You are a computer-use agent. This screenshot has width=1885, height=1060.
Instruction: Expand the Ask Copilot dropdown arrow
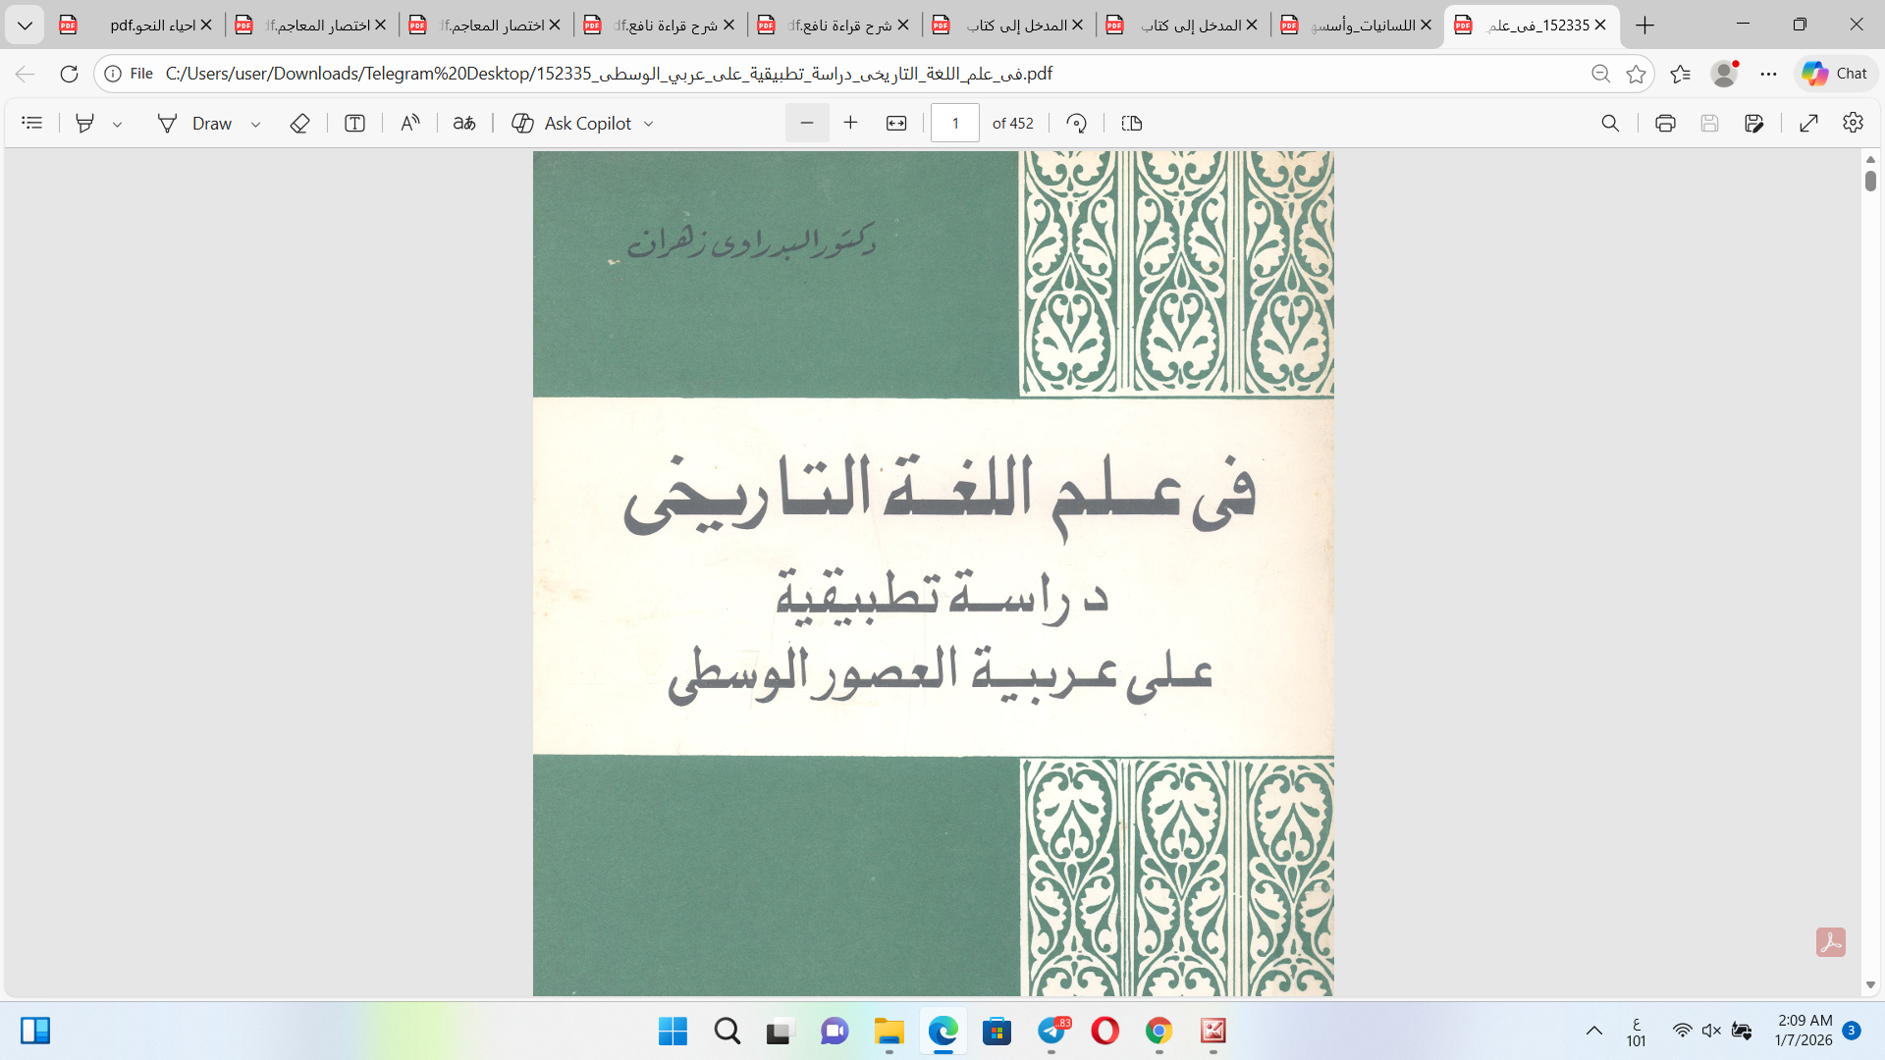(648, 124)
